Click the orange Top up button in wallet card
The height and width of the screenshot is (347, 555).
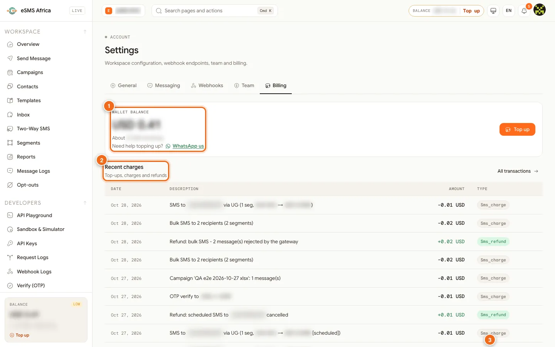(517, 130)
